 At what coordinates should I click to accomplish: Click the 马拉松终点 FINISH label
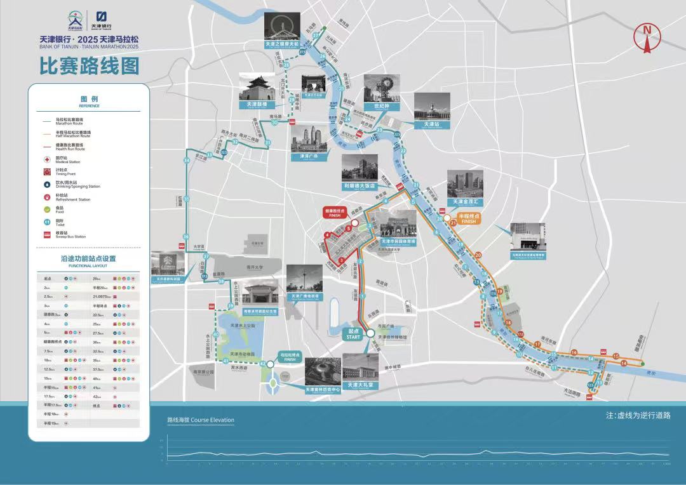coord(290,357)
